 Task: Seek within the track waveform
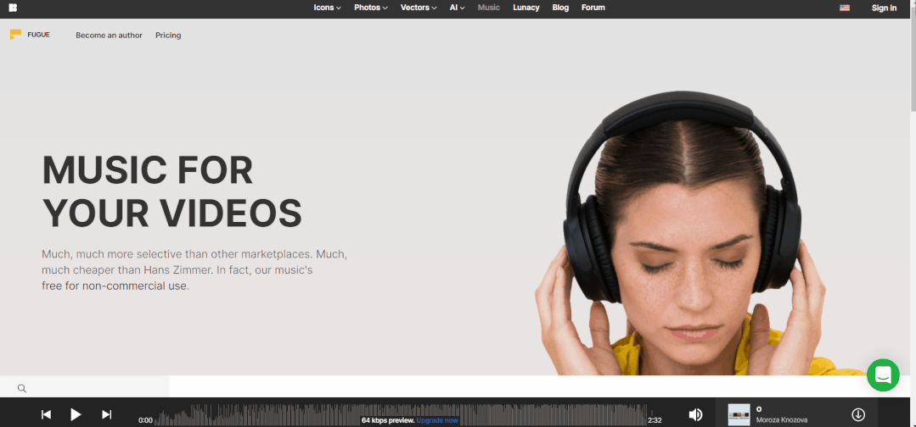tap(401, 415)
